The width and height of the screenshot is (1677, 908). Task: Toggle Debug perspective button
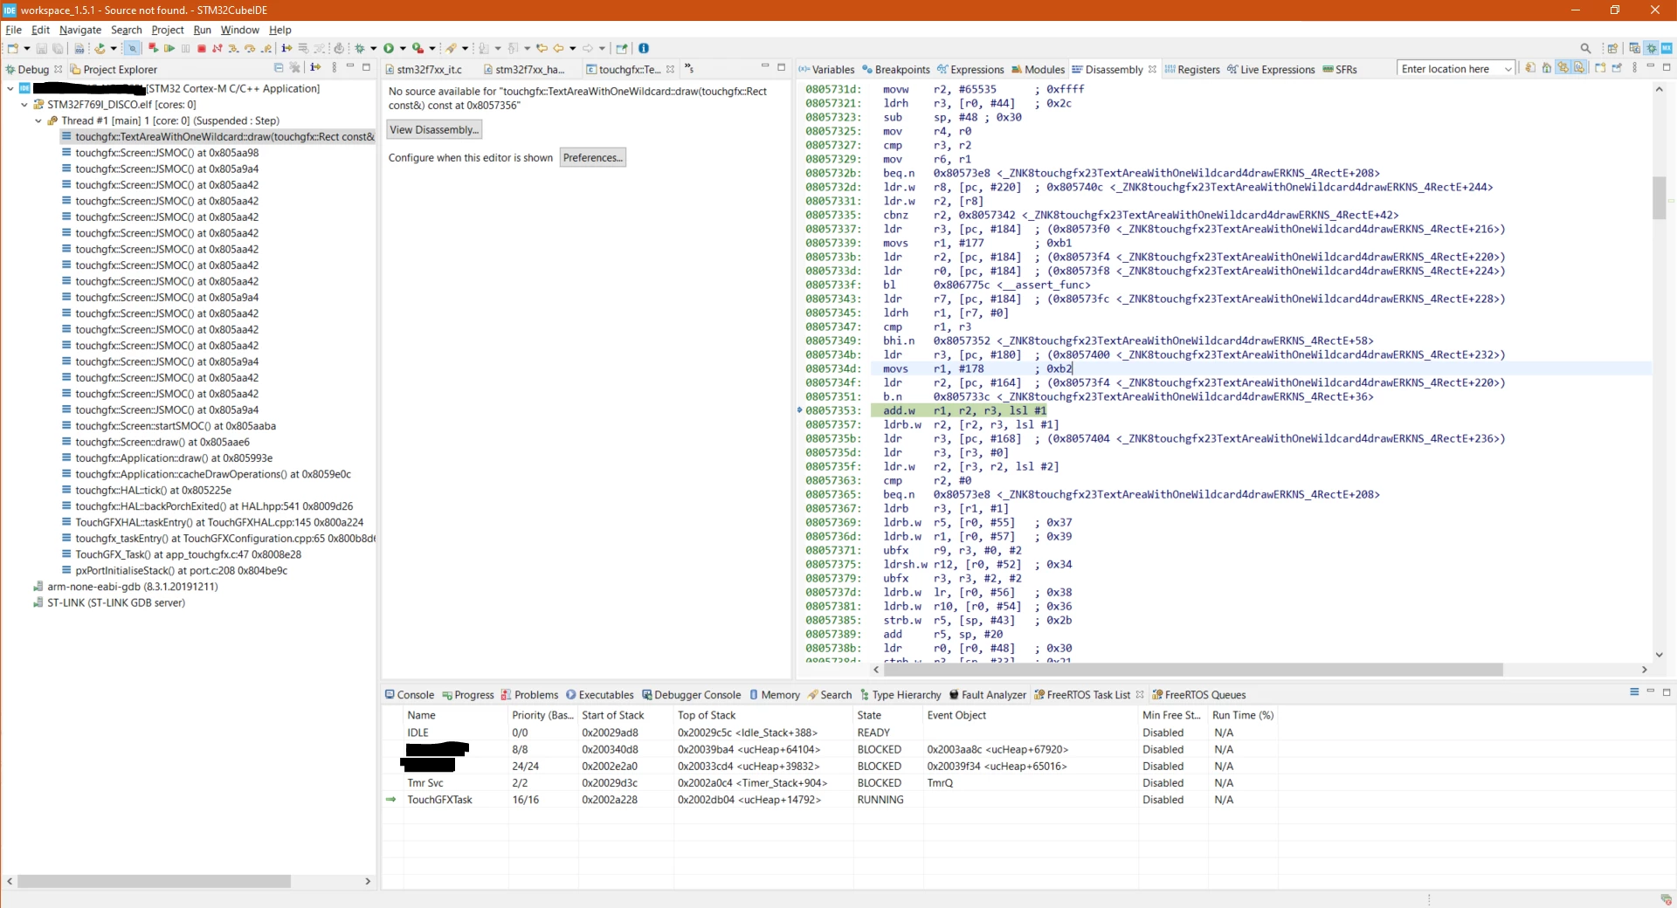click(1651, 48)
